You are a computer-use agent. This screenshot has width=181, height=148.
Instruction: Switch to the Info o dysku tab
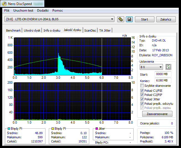(x=52, y=30)
